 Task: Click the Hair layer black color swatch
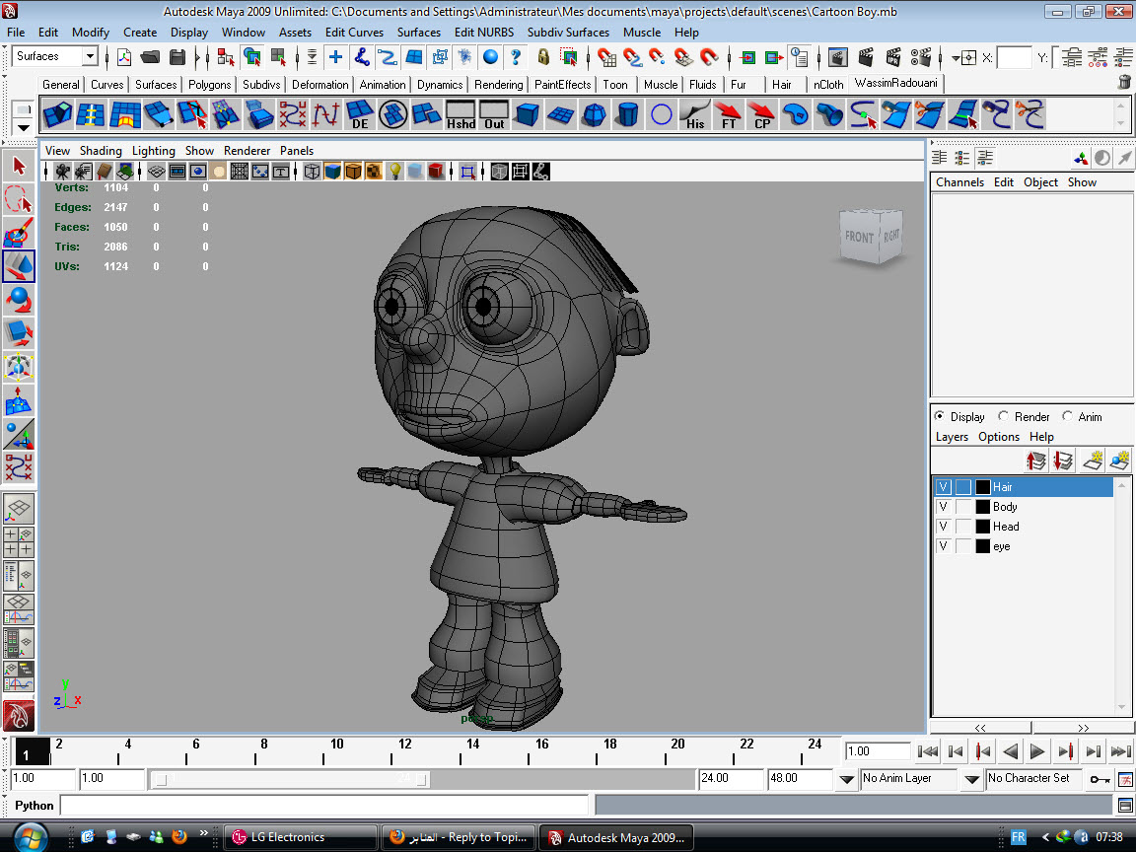pos(982,487)
